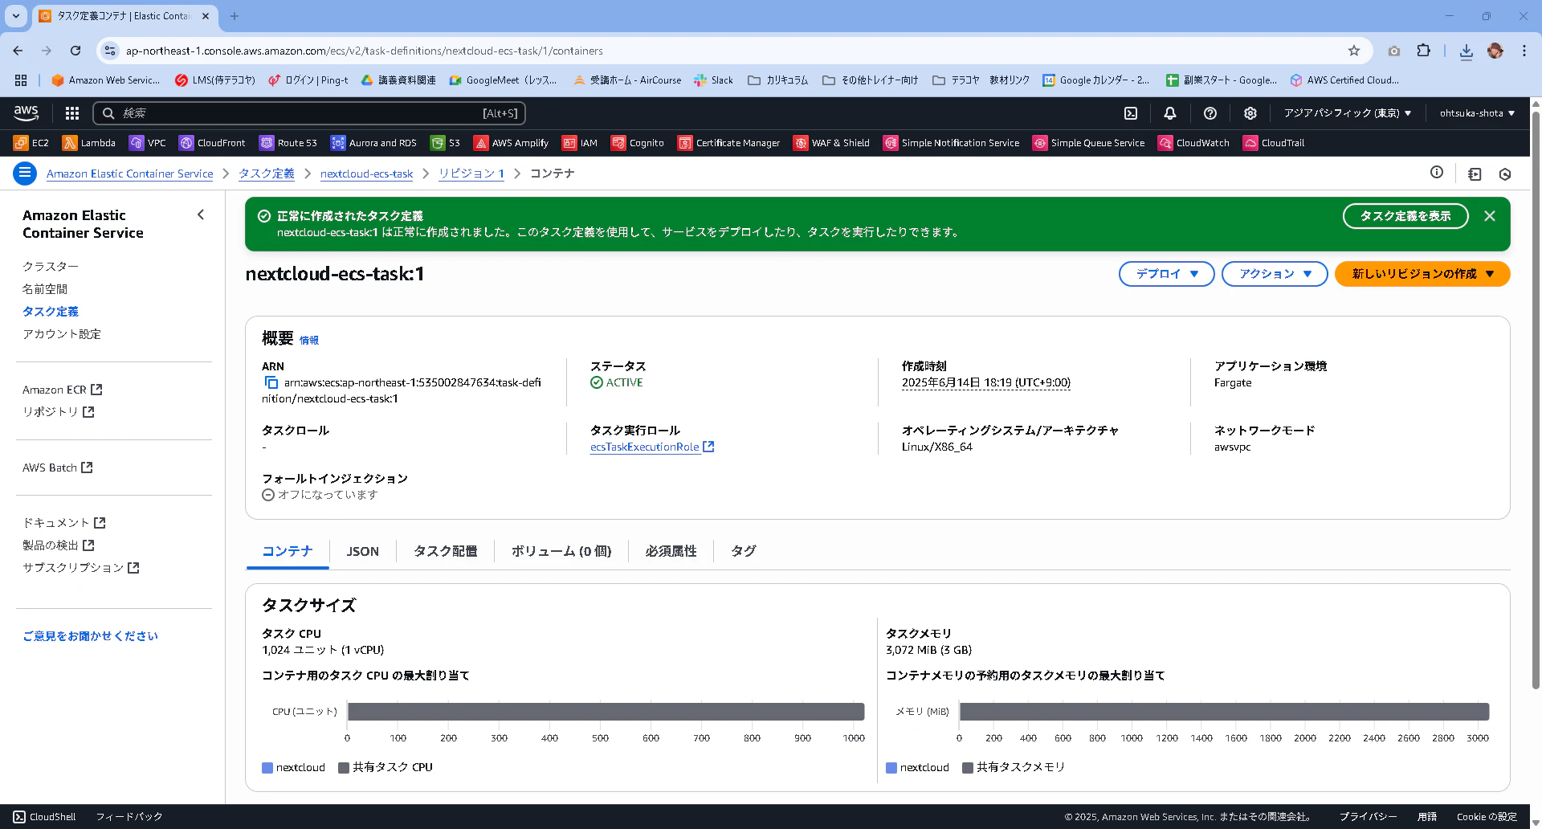Viewport: 1542px width, 829px height.
Task: Open the Route 53 service shortcut
Action: pos(288,143)
